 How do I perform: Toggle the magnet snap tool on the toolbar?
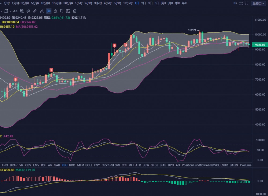pos(28,11)
